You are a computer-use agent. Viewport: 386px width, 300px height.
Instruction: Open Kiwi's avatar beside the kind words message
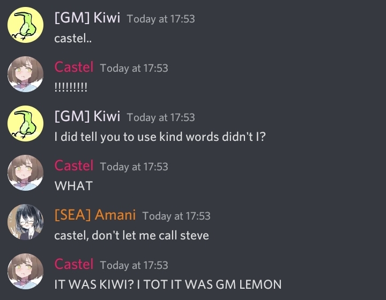pyautogui.click(x=25, y=123)
